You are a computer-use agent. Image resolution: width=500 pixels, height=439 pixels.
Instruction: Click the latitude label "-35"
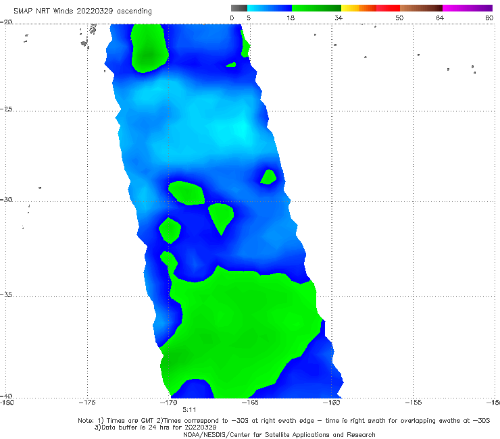[6, 295]
